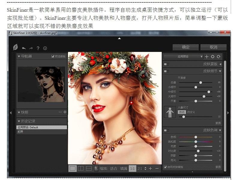Click the 中细节 slider handle
The height and width of the screenshot is (180, 237).
[x=209, y=92]
